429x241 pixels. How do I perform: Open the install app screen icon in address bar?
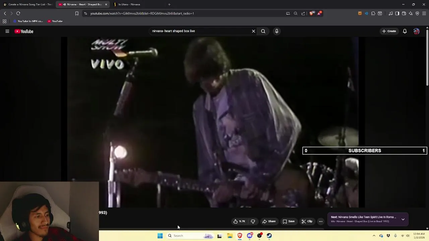[288, 13]
